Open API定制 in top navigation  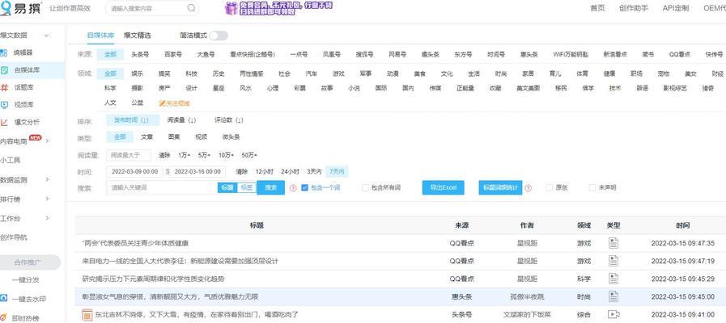coord(676,8)
